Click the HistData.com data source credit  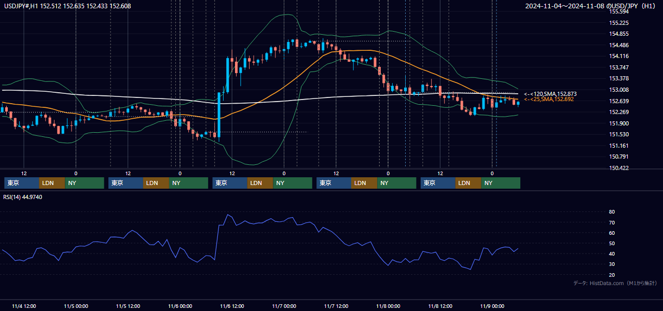(x=615, y=283)
